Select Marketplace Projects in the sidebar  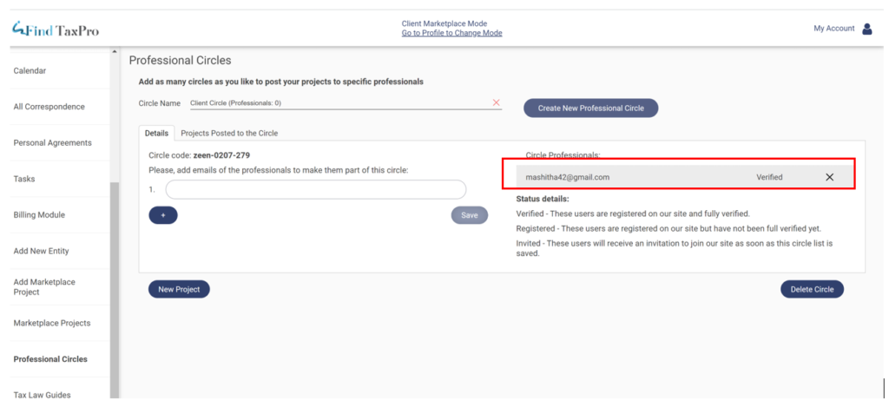click(x=52, y=323)
